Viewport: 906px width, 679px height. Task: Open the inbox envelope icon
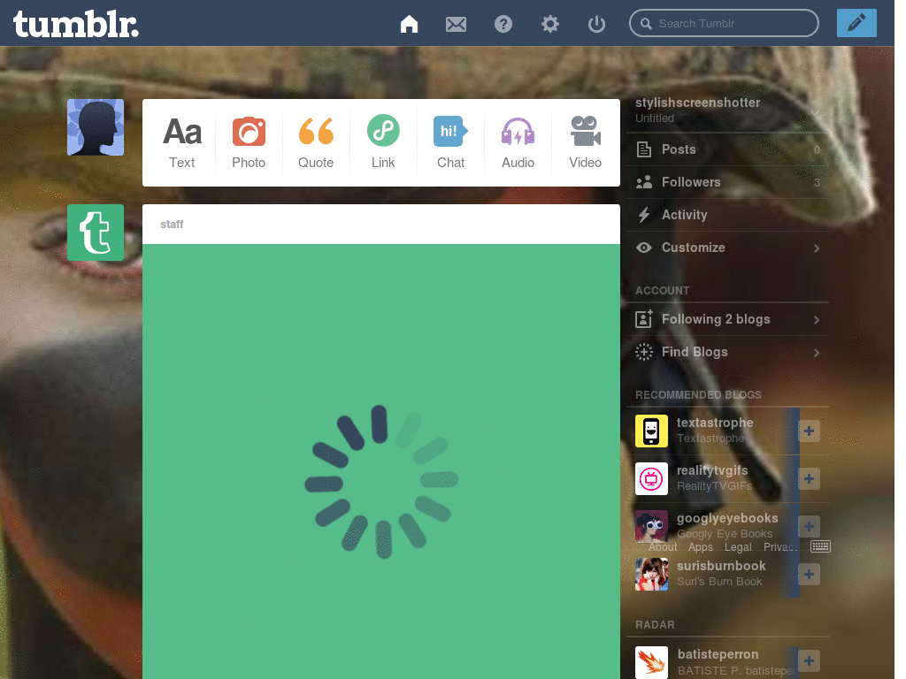[456, 24]
